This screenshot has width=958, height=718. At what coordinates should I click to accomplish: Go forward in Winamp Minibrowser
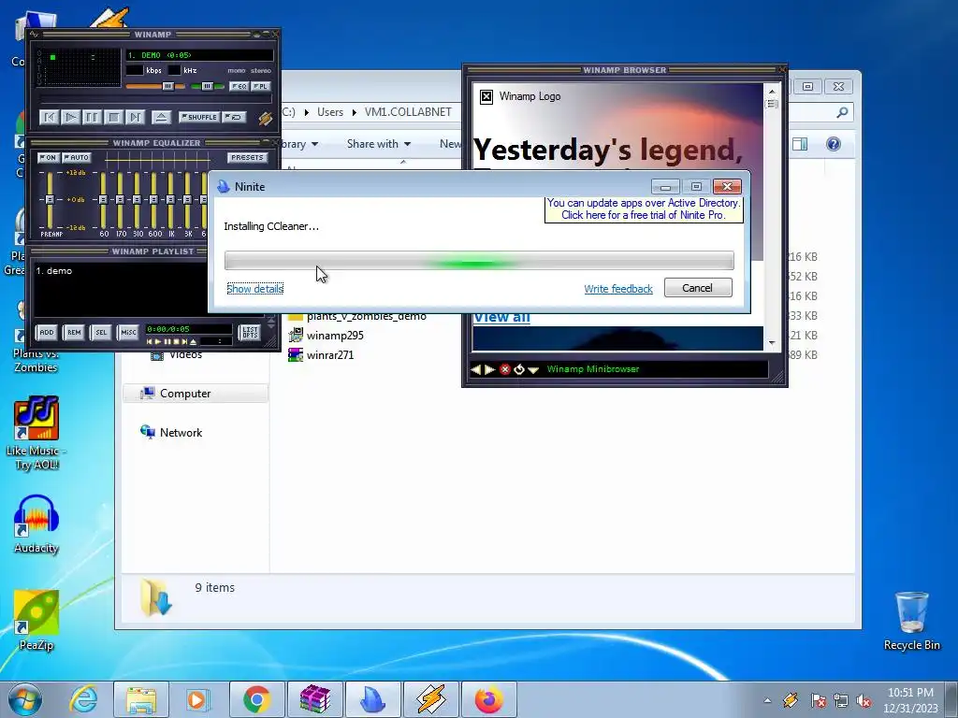point(490,369)
